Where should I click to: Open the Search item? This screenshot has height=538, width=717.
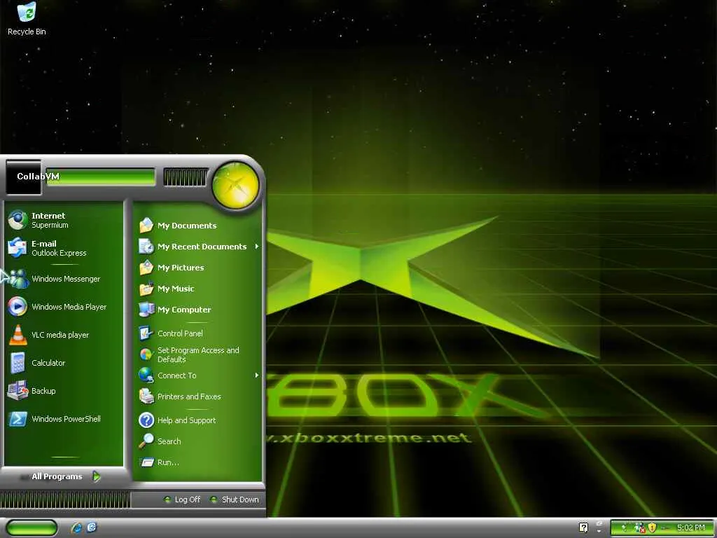198,441
